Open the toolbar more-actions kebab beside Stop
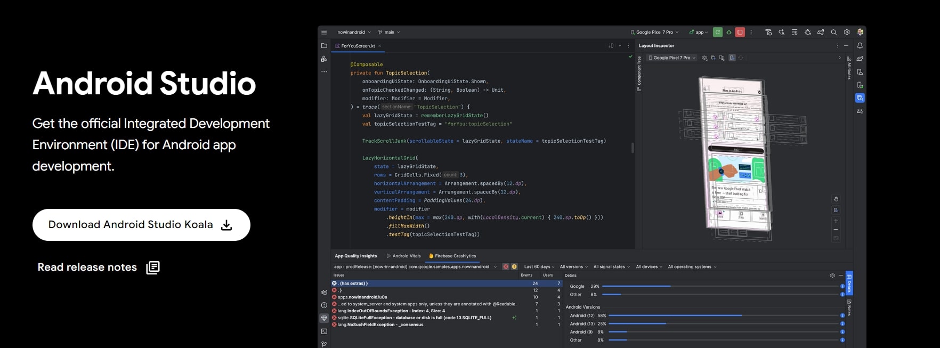The image size is (940, 348). tap(751, 32)
